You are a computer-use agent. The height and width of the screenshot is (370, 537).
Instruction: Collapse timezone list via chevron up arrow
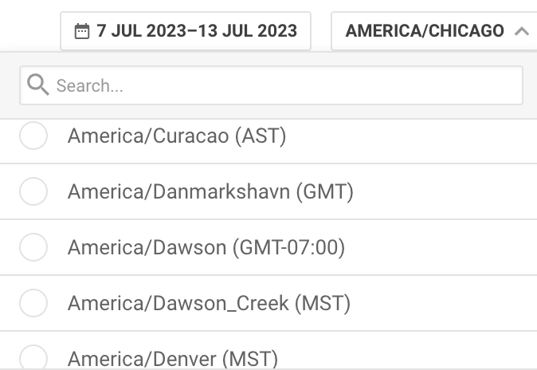(x=522, y=31)
